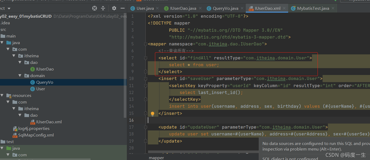This screenshot has height=160, width=370.
Task: Close the IUserDao.xml tab
Action: (x=284, y=8)
